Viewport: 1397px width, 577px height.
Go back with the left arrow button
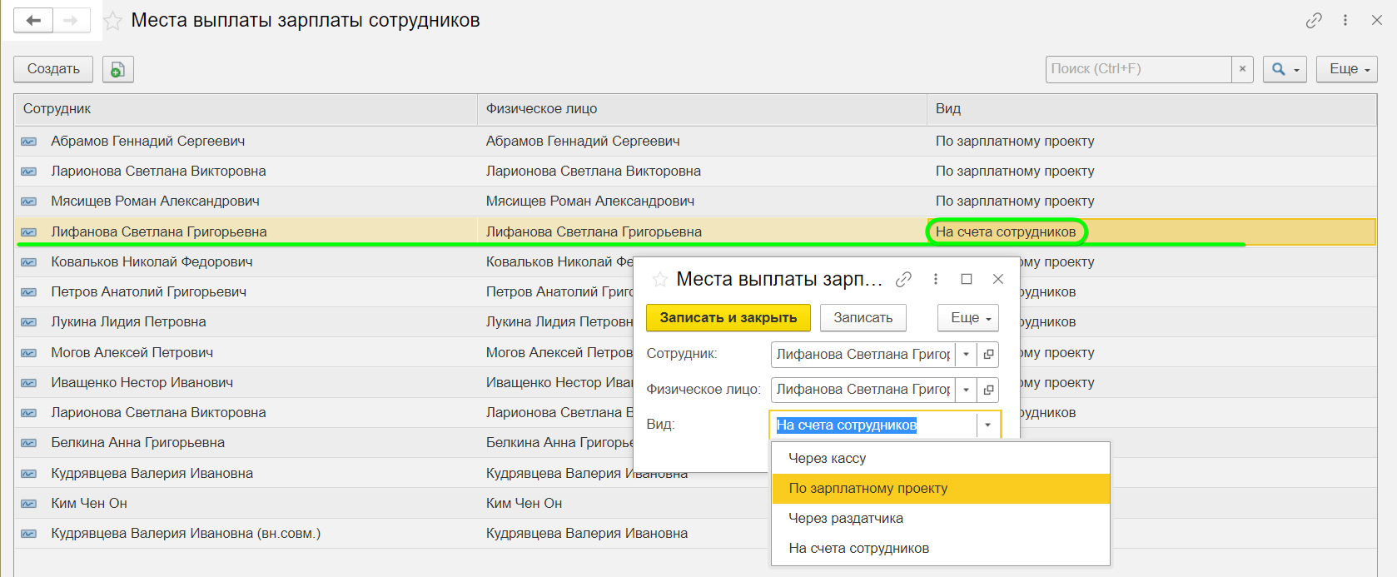tap(33, 21)
